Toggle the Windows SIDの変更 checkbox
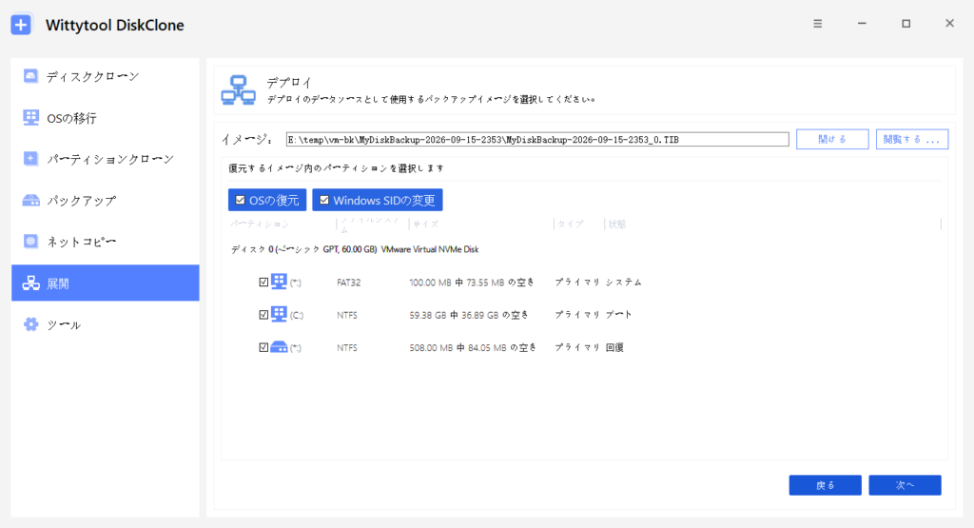This screenshot has width=974, height=528. (x=324, y=200)
